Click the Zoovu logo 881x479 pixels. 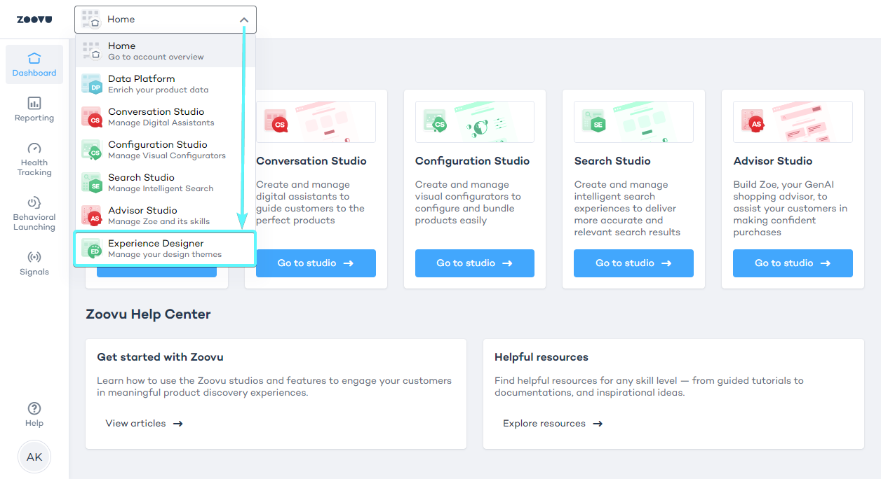tap(34, 20)
